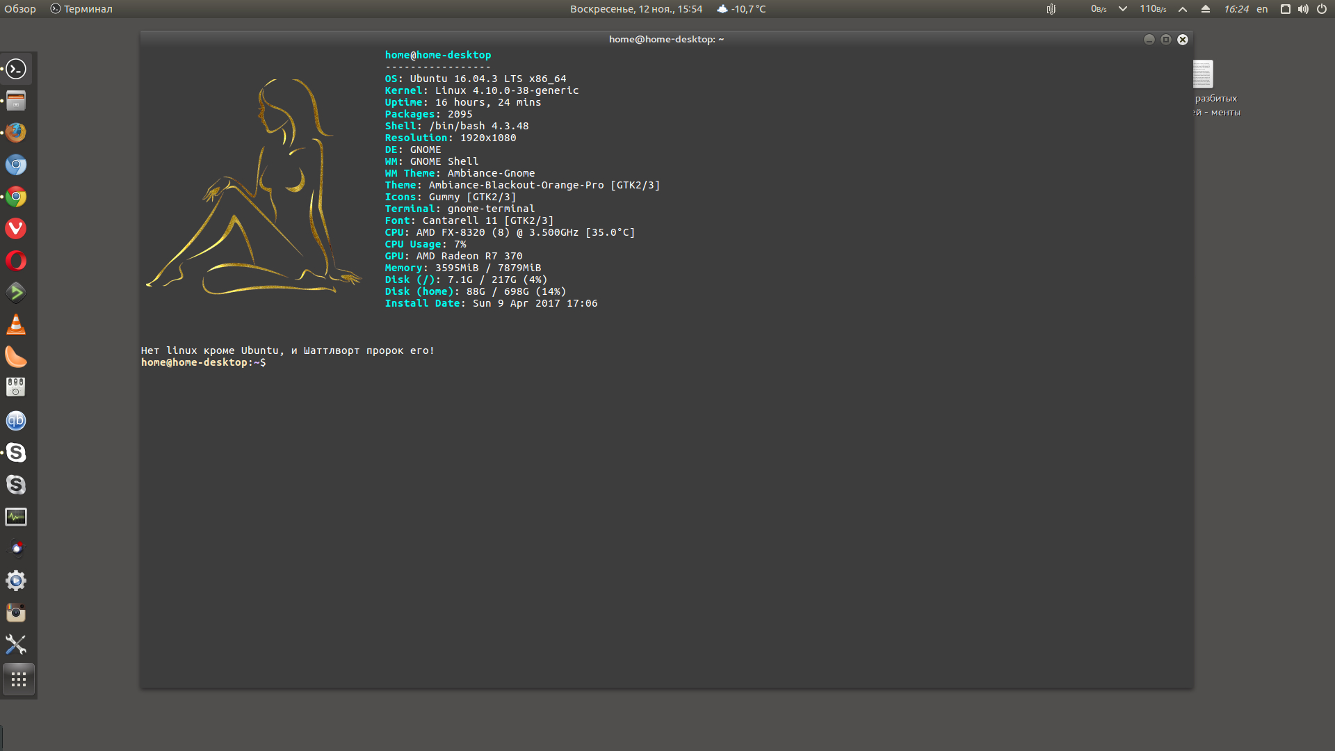The width and height of the screenshot is (1335, 751).
Task: Click the 'Нет linux кроме Ubuntu' message line
Action: coord(288,350)
